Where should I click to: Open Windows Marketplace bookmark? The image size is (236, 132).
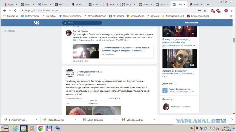coord(95,16)
